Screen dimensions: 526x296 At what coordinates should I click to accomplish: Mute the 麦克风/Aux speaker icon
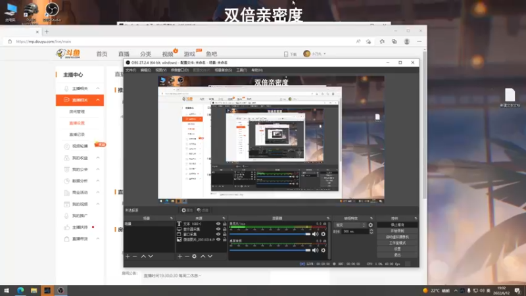click(316, 234)
